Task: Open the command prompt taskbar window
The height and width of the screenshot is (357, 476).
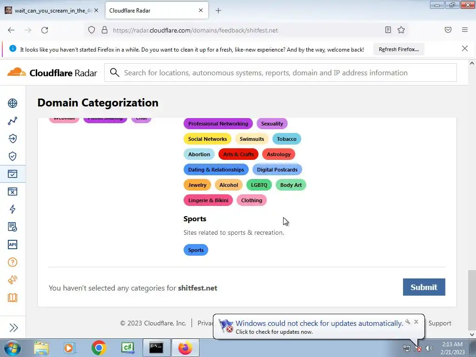Action: (x=156, y=348)
